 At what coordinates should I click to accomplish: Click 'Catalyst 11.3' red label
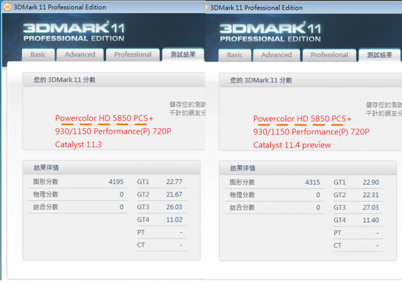pos(79,144)
